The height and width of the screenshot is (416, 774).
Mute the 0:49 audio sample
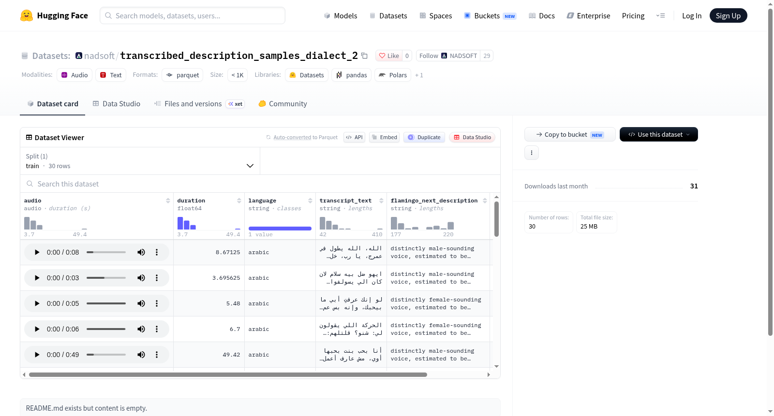141,355
